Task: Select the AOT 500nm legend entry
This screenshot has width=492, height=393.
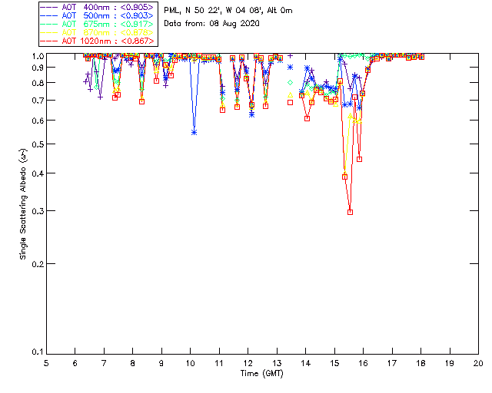Action: click(x=98, y=15)
